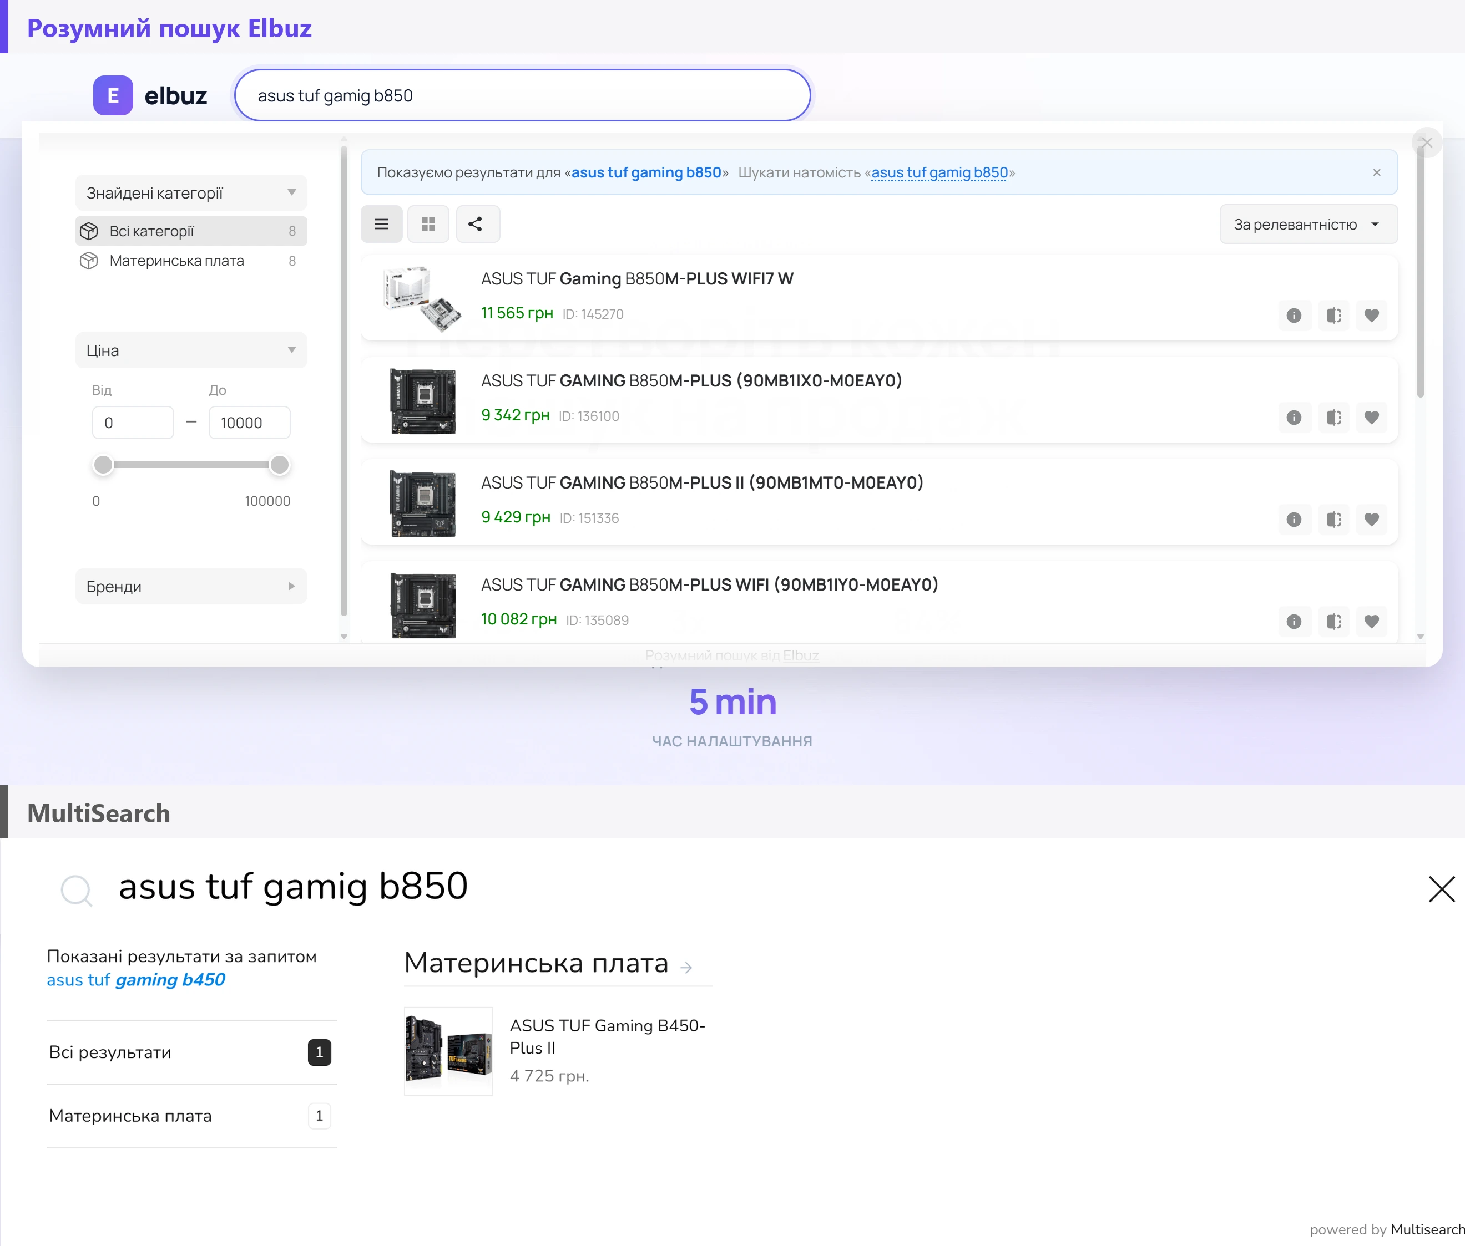This screenshot has width=1465, height=1246.
Task: Show info for product ID 135089
Action: click(x=1294, y=621)
